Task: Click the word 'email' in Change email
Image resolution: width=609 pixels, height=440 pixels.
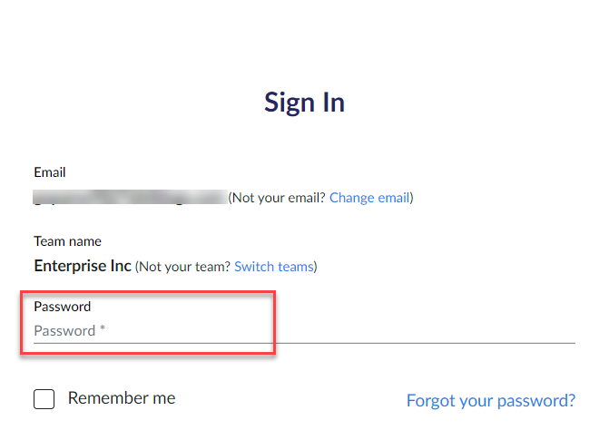Action: click(394, 198)
